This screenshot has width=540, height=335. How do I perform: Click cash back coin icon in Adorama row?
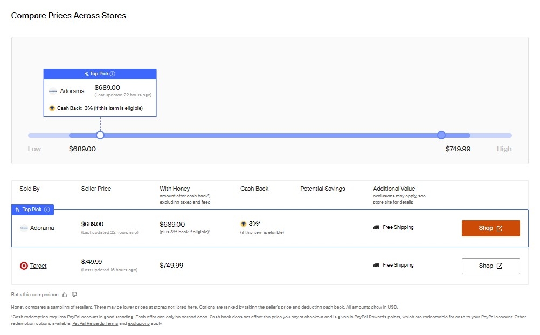pyautogui.click(x=244, y=224)
